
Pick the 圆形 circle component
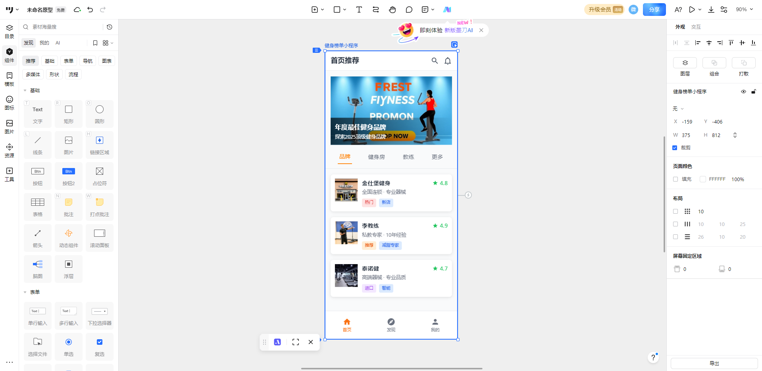click(x=100, y=114)
